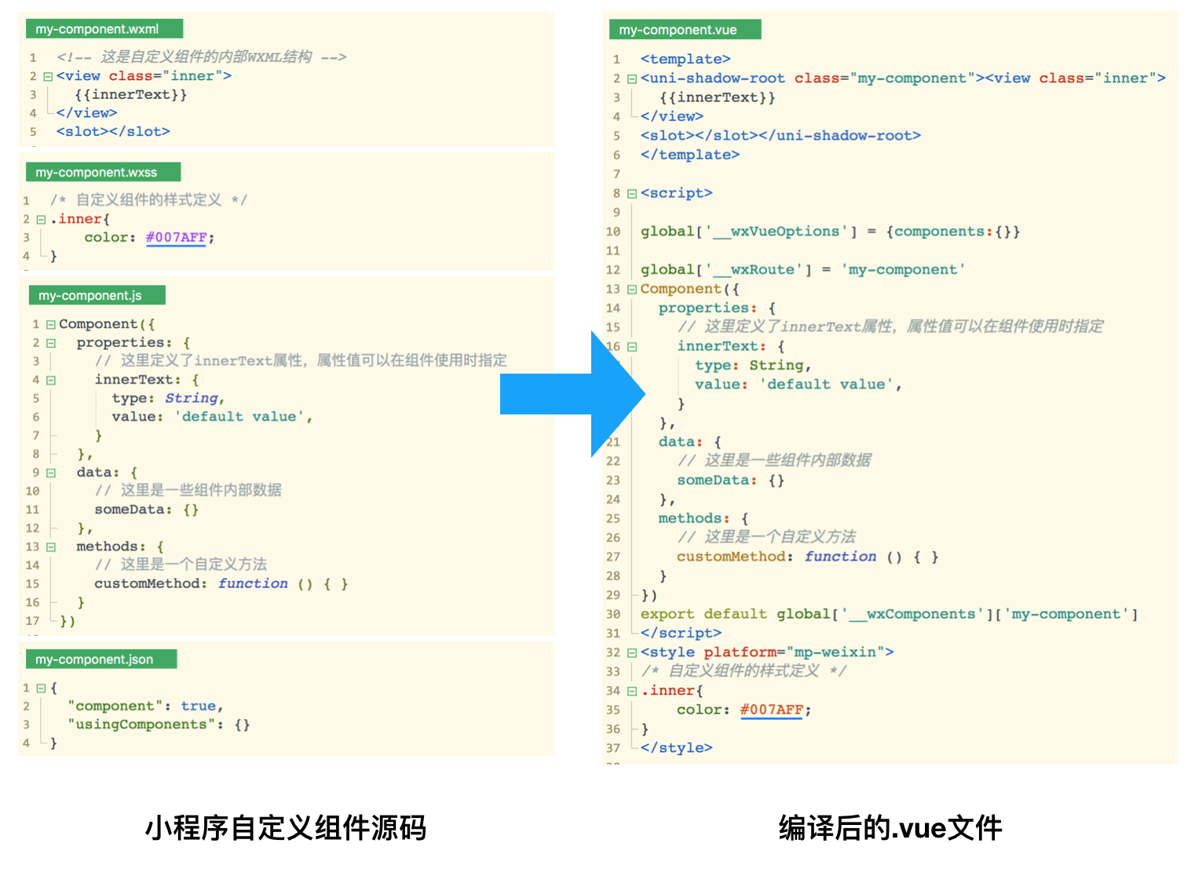Screen dimensions: 1195x876
Task: Collapse the .inner rule in my-component.vue
Action: coord(632,692)
